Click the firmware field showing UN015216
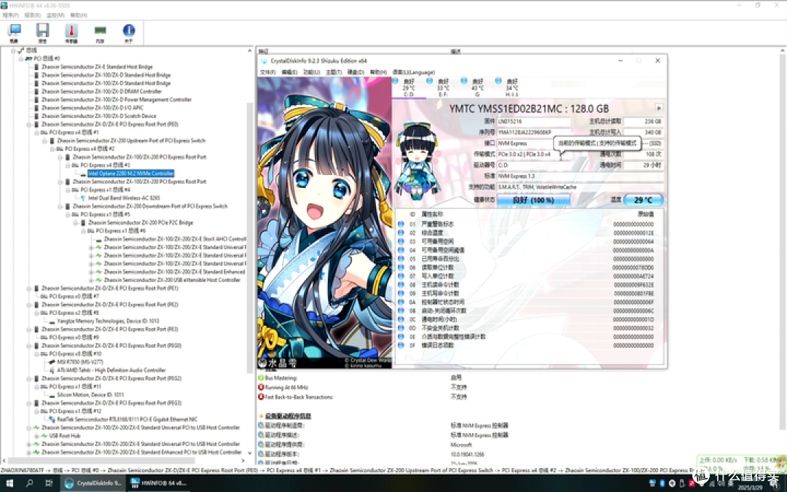This screenshot has height=492, width=787. pos(533,122)
